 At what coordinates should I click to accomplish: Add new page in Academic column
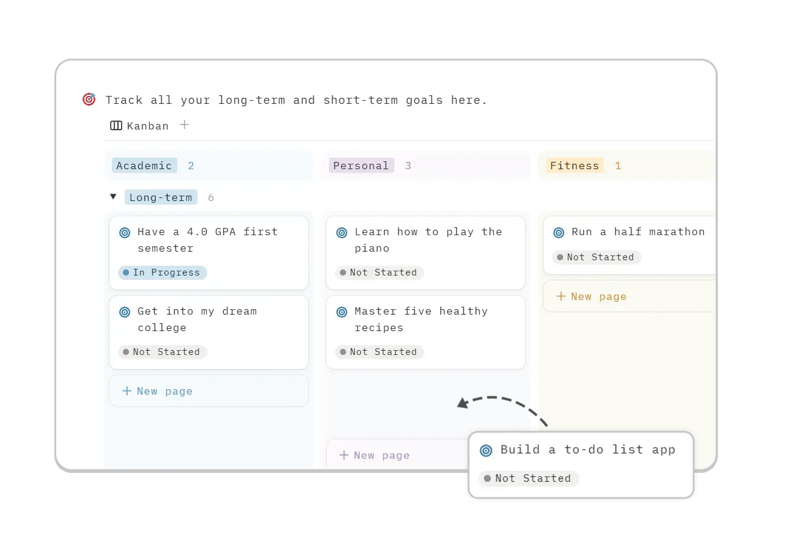(x=158, y=391)
